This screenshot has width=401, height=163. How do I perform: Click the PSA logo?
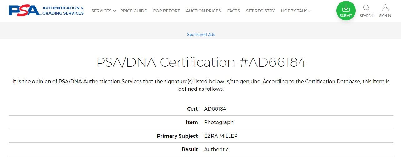(x=25, y=10)
